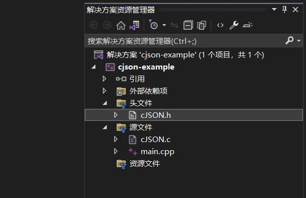Viewport: 306px width, 198px height.
Task: Select the 引用 item
Action: [137, 79]
